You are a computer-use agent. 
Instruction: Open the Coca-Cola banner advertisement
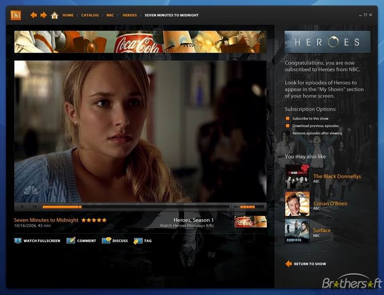[140, 42]
